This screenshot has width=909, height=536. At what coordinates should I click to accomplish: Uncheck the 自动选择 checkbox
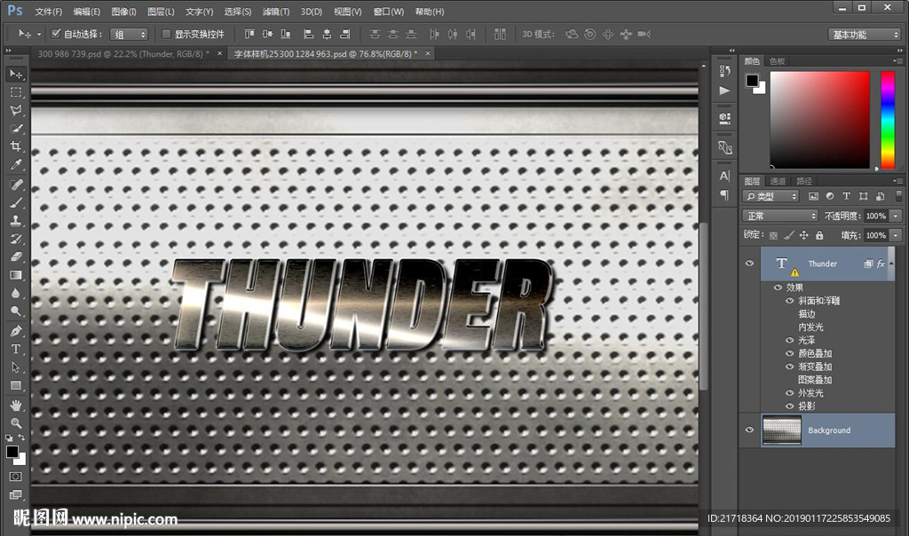pos(56,34)
